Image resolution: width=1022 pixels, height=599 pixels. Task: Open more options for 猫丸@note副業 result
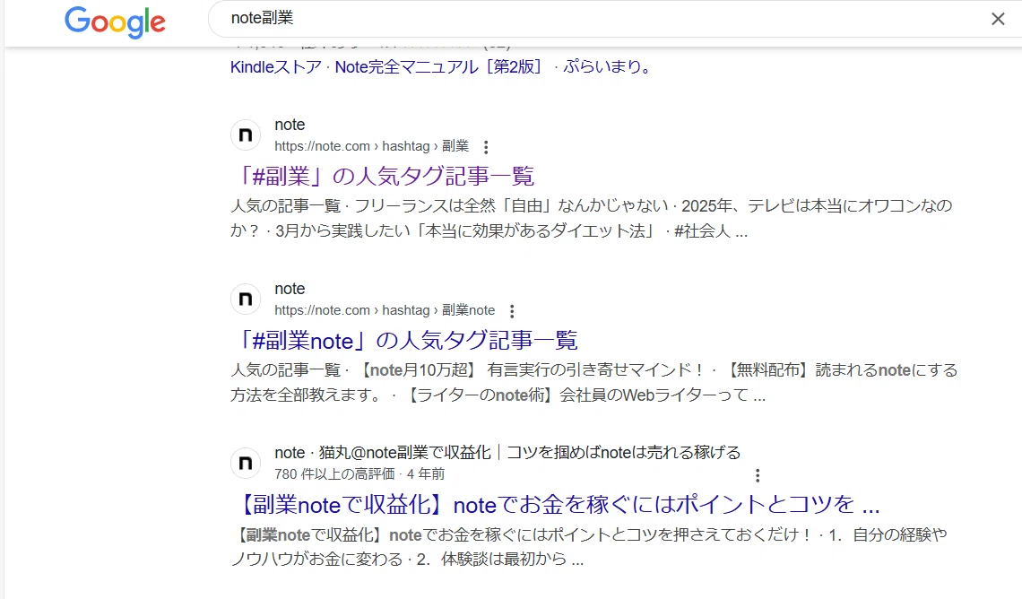(x=758, y=475)
